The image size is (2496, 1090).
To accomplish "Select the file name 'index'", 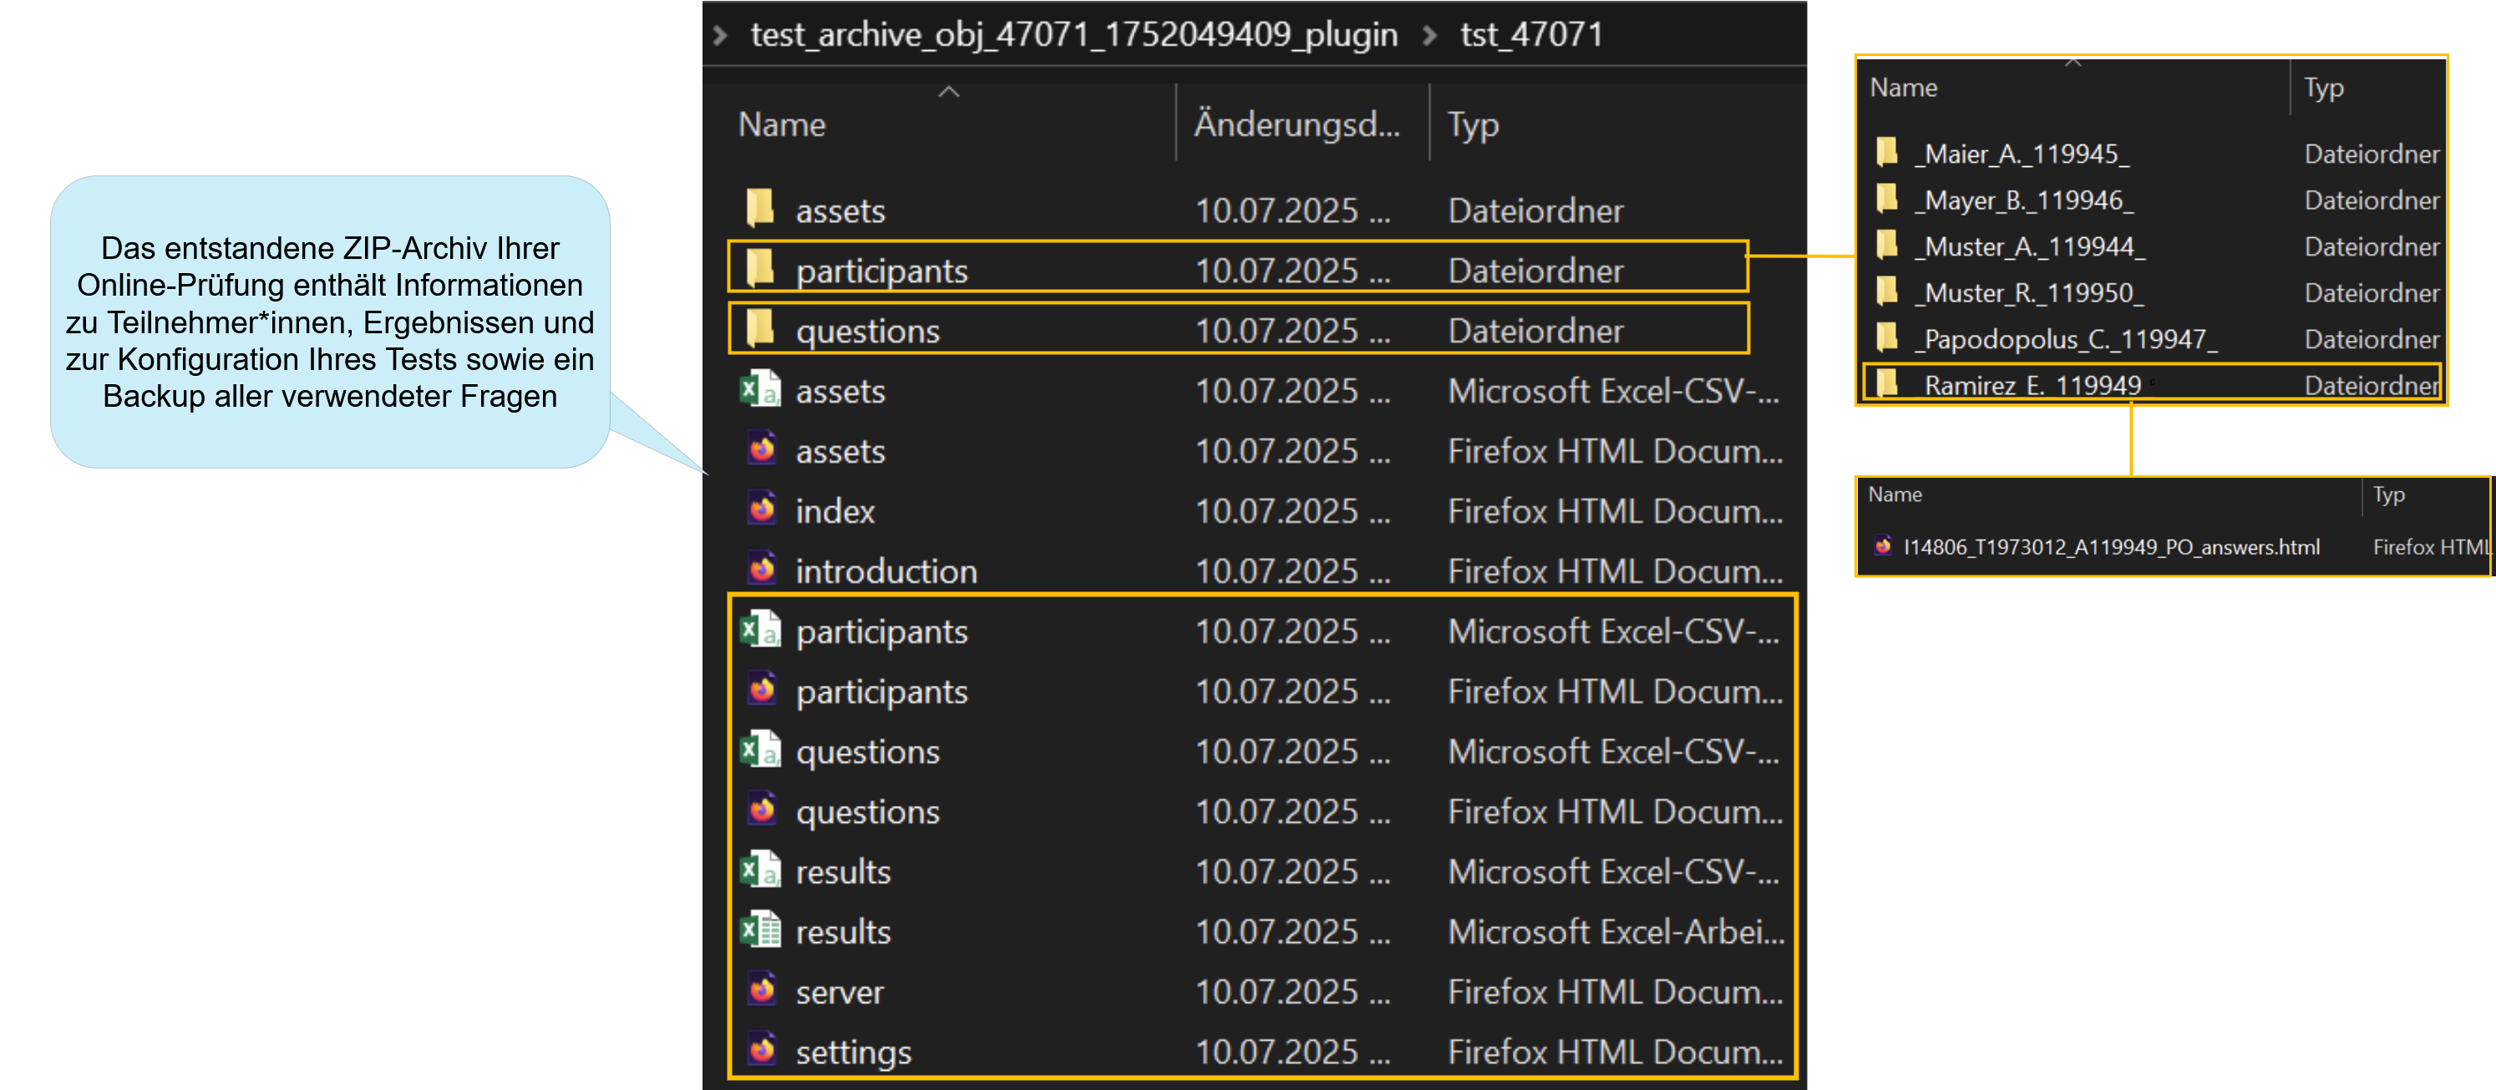I will pos(835,510).
